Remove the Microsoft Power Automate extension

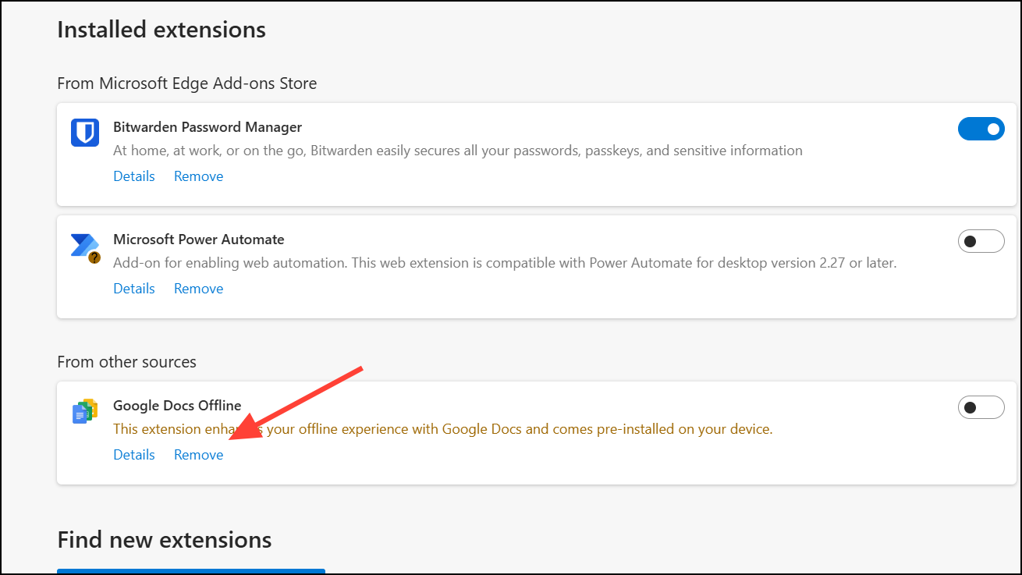(198, 288)
